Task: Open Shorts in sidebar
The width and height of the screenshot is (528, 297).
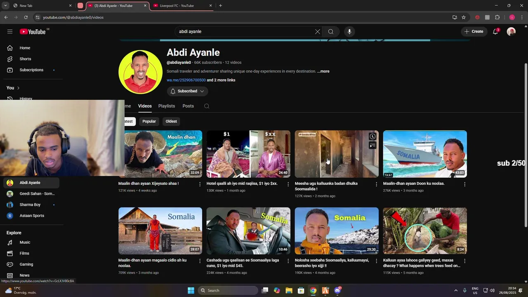Action: tap(31, 59)
